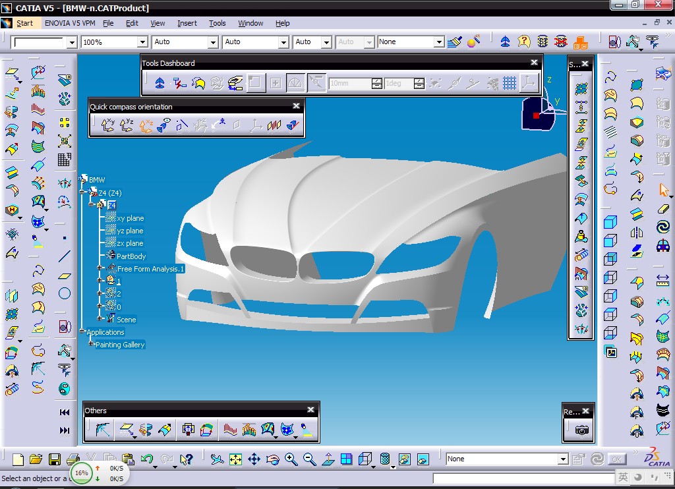
Task: Flip compass to XZ in Quick compass orientation
Action: point(146,125)
